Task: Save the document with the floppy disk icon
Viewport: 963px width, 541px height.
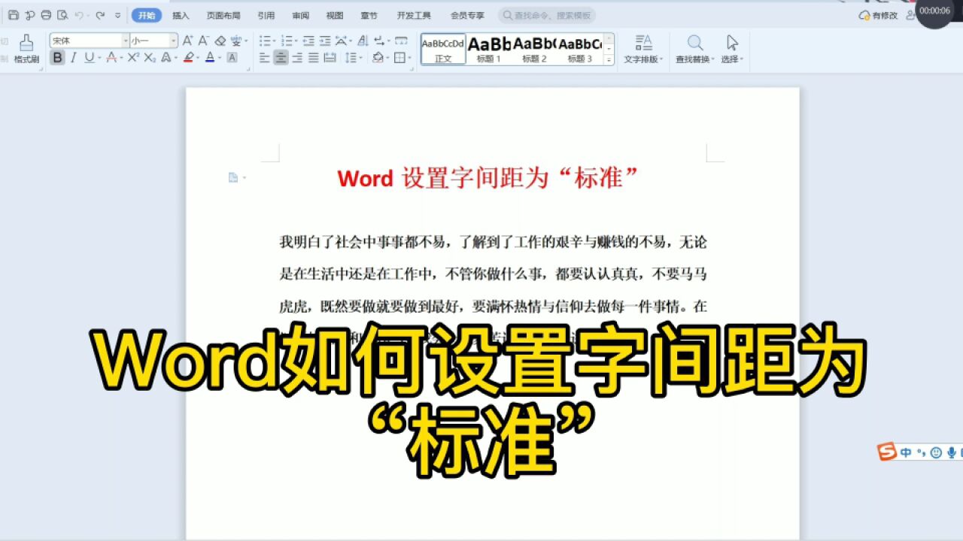Action: [14, 15]
